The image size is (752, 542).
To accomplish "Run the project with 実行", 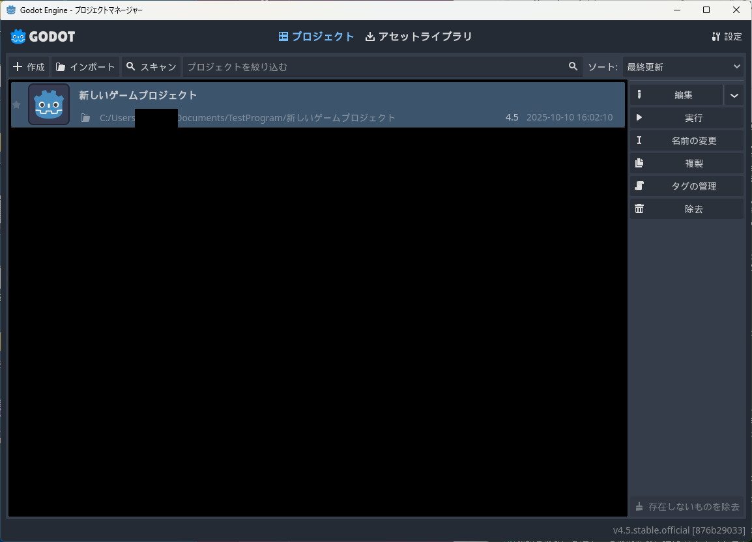I will click(687, 117).
